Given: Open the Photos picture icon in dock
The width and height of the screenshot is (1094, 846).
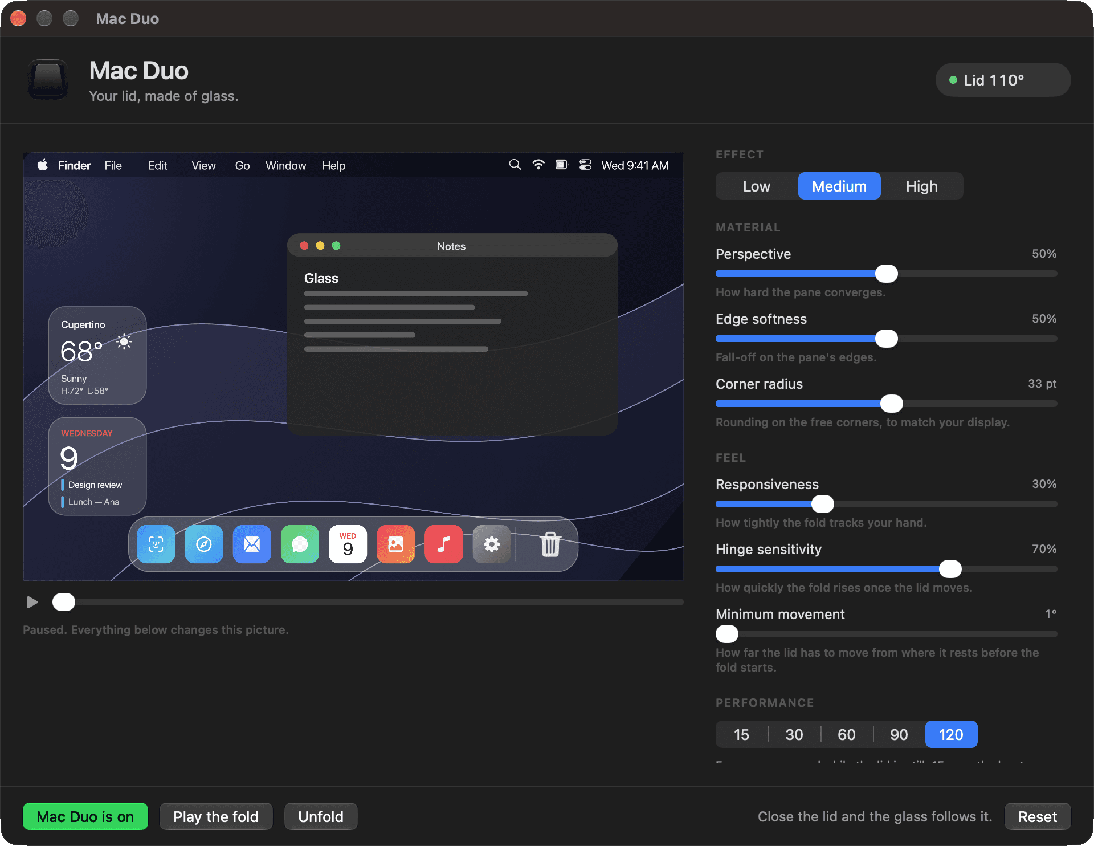Looking at the screenshot, I should click(x=396, y=544).
